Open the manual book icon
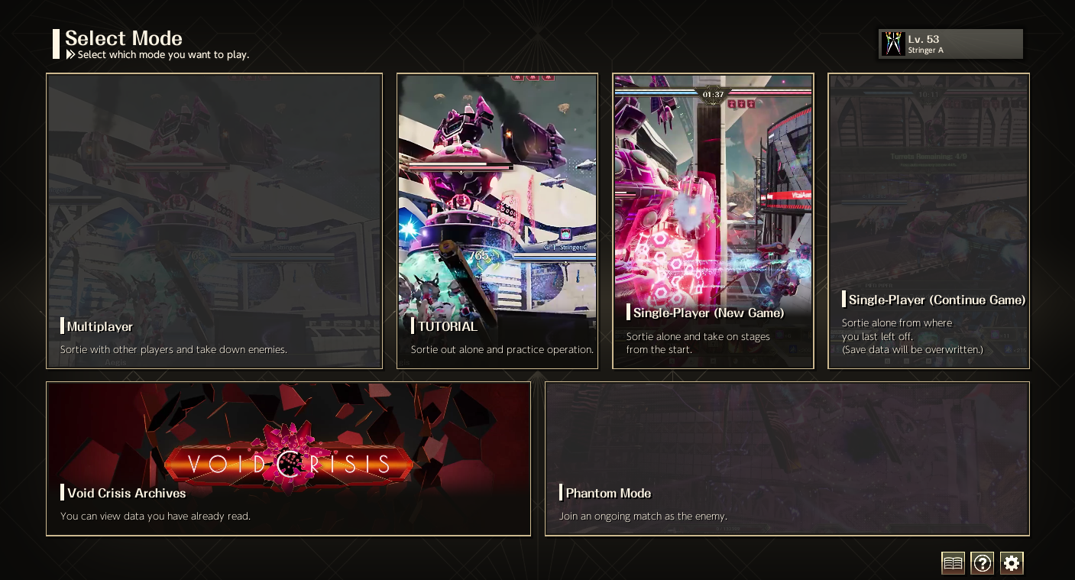The image size is (1075, 580). tap(953, 563)
